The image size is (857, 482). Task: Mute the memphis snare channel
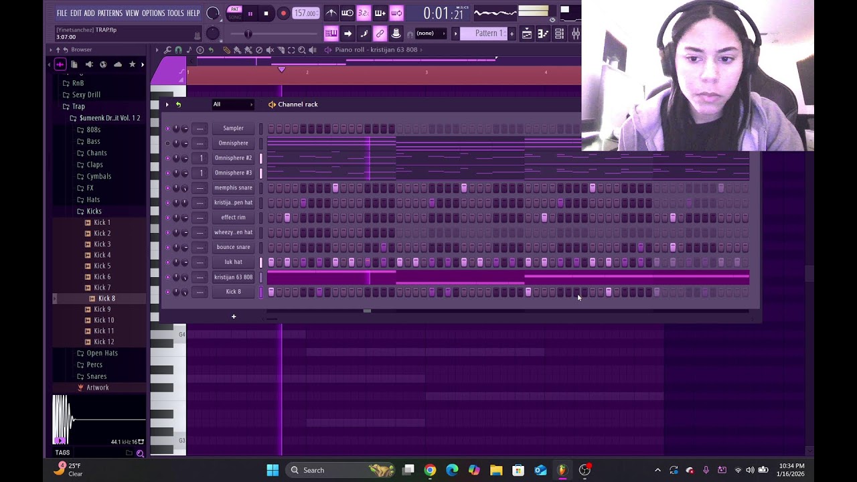pyautogui.click(x=167, y=188)
